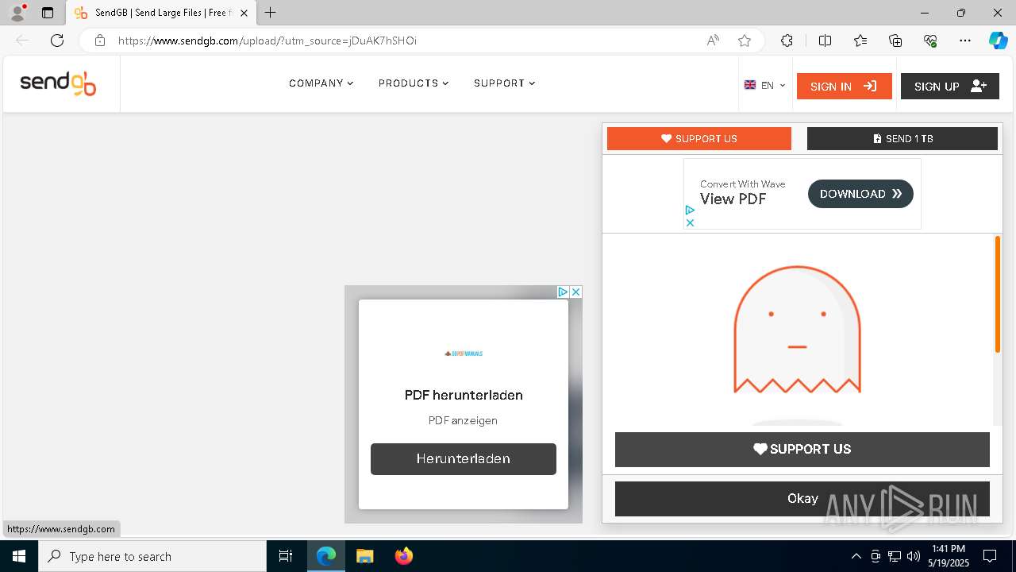Expand the PRODUCTS menu

coord(414,83)
